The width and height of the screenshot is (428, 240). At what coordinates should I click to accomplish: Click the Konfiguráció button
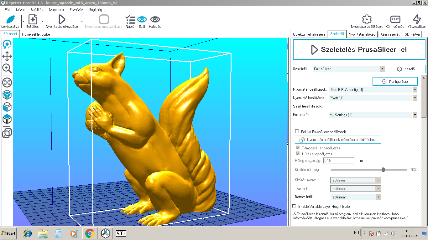395,81
